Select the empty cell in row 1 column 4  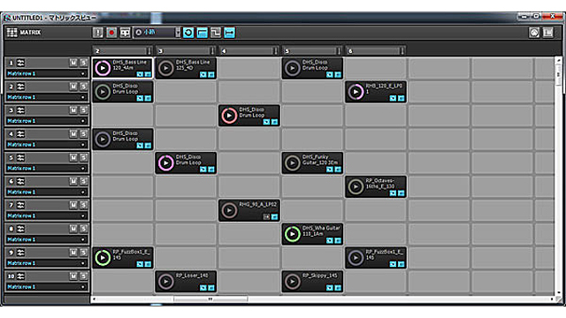tap(249, 68)
